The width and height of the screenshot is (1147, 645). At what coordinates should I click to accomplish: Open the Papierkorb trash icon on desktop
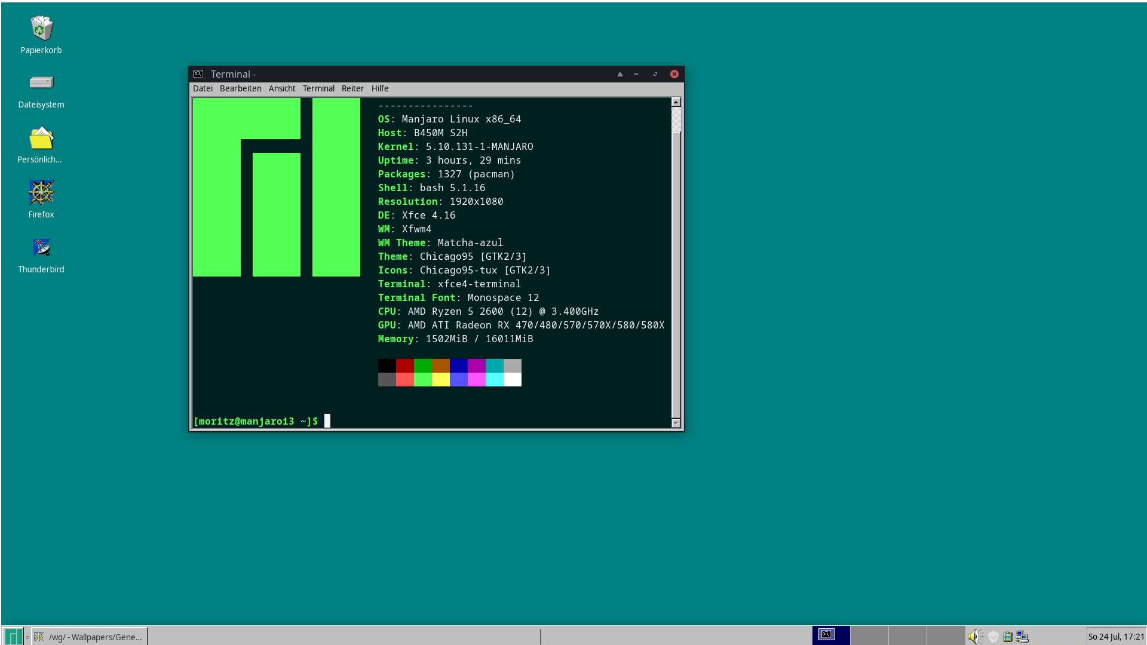click(41, 28)
